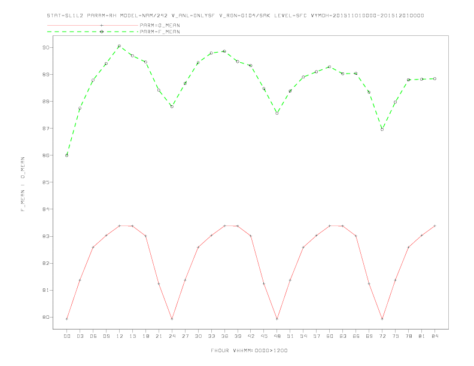Click the green F_MEAN dip point at hour 24
This screenshot has height=366, width=474.
[x=172, y=106]
